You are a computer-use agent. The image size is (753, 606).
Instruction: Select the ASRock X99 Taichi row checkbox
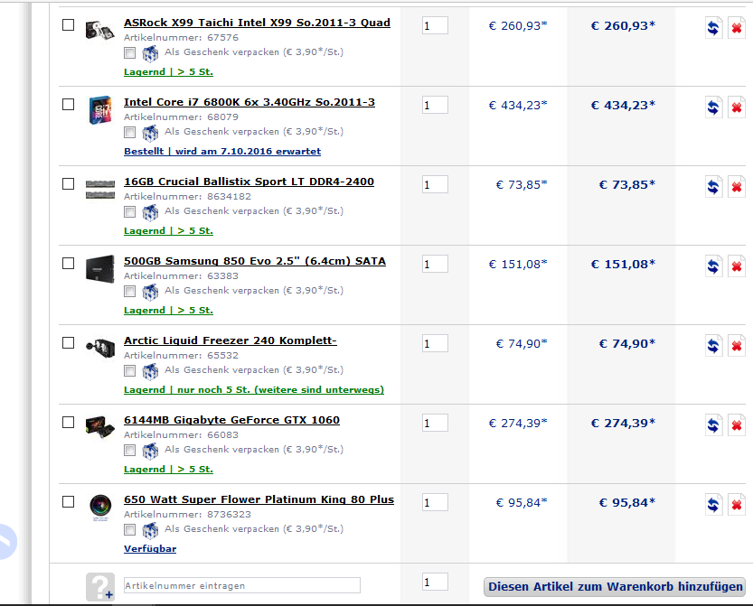point(68,25)
